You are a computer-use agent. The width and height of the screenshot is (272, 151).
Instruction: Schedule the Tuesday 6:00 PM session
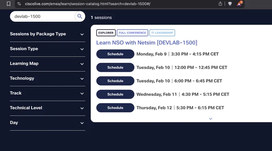click(x=115, y=81)
